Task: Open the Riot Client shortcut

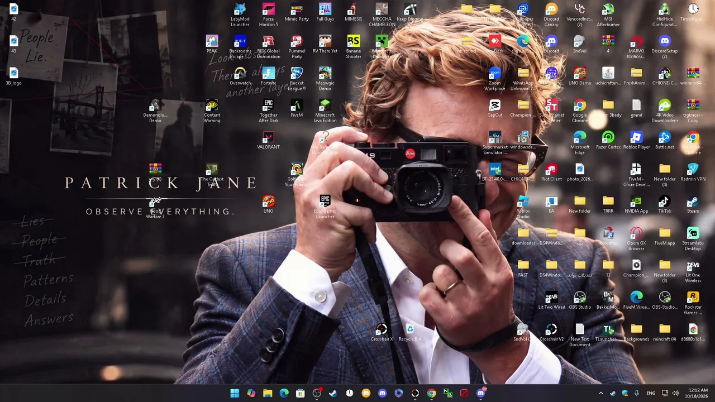Action: click(x=552, y=173)
